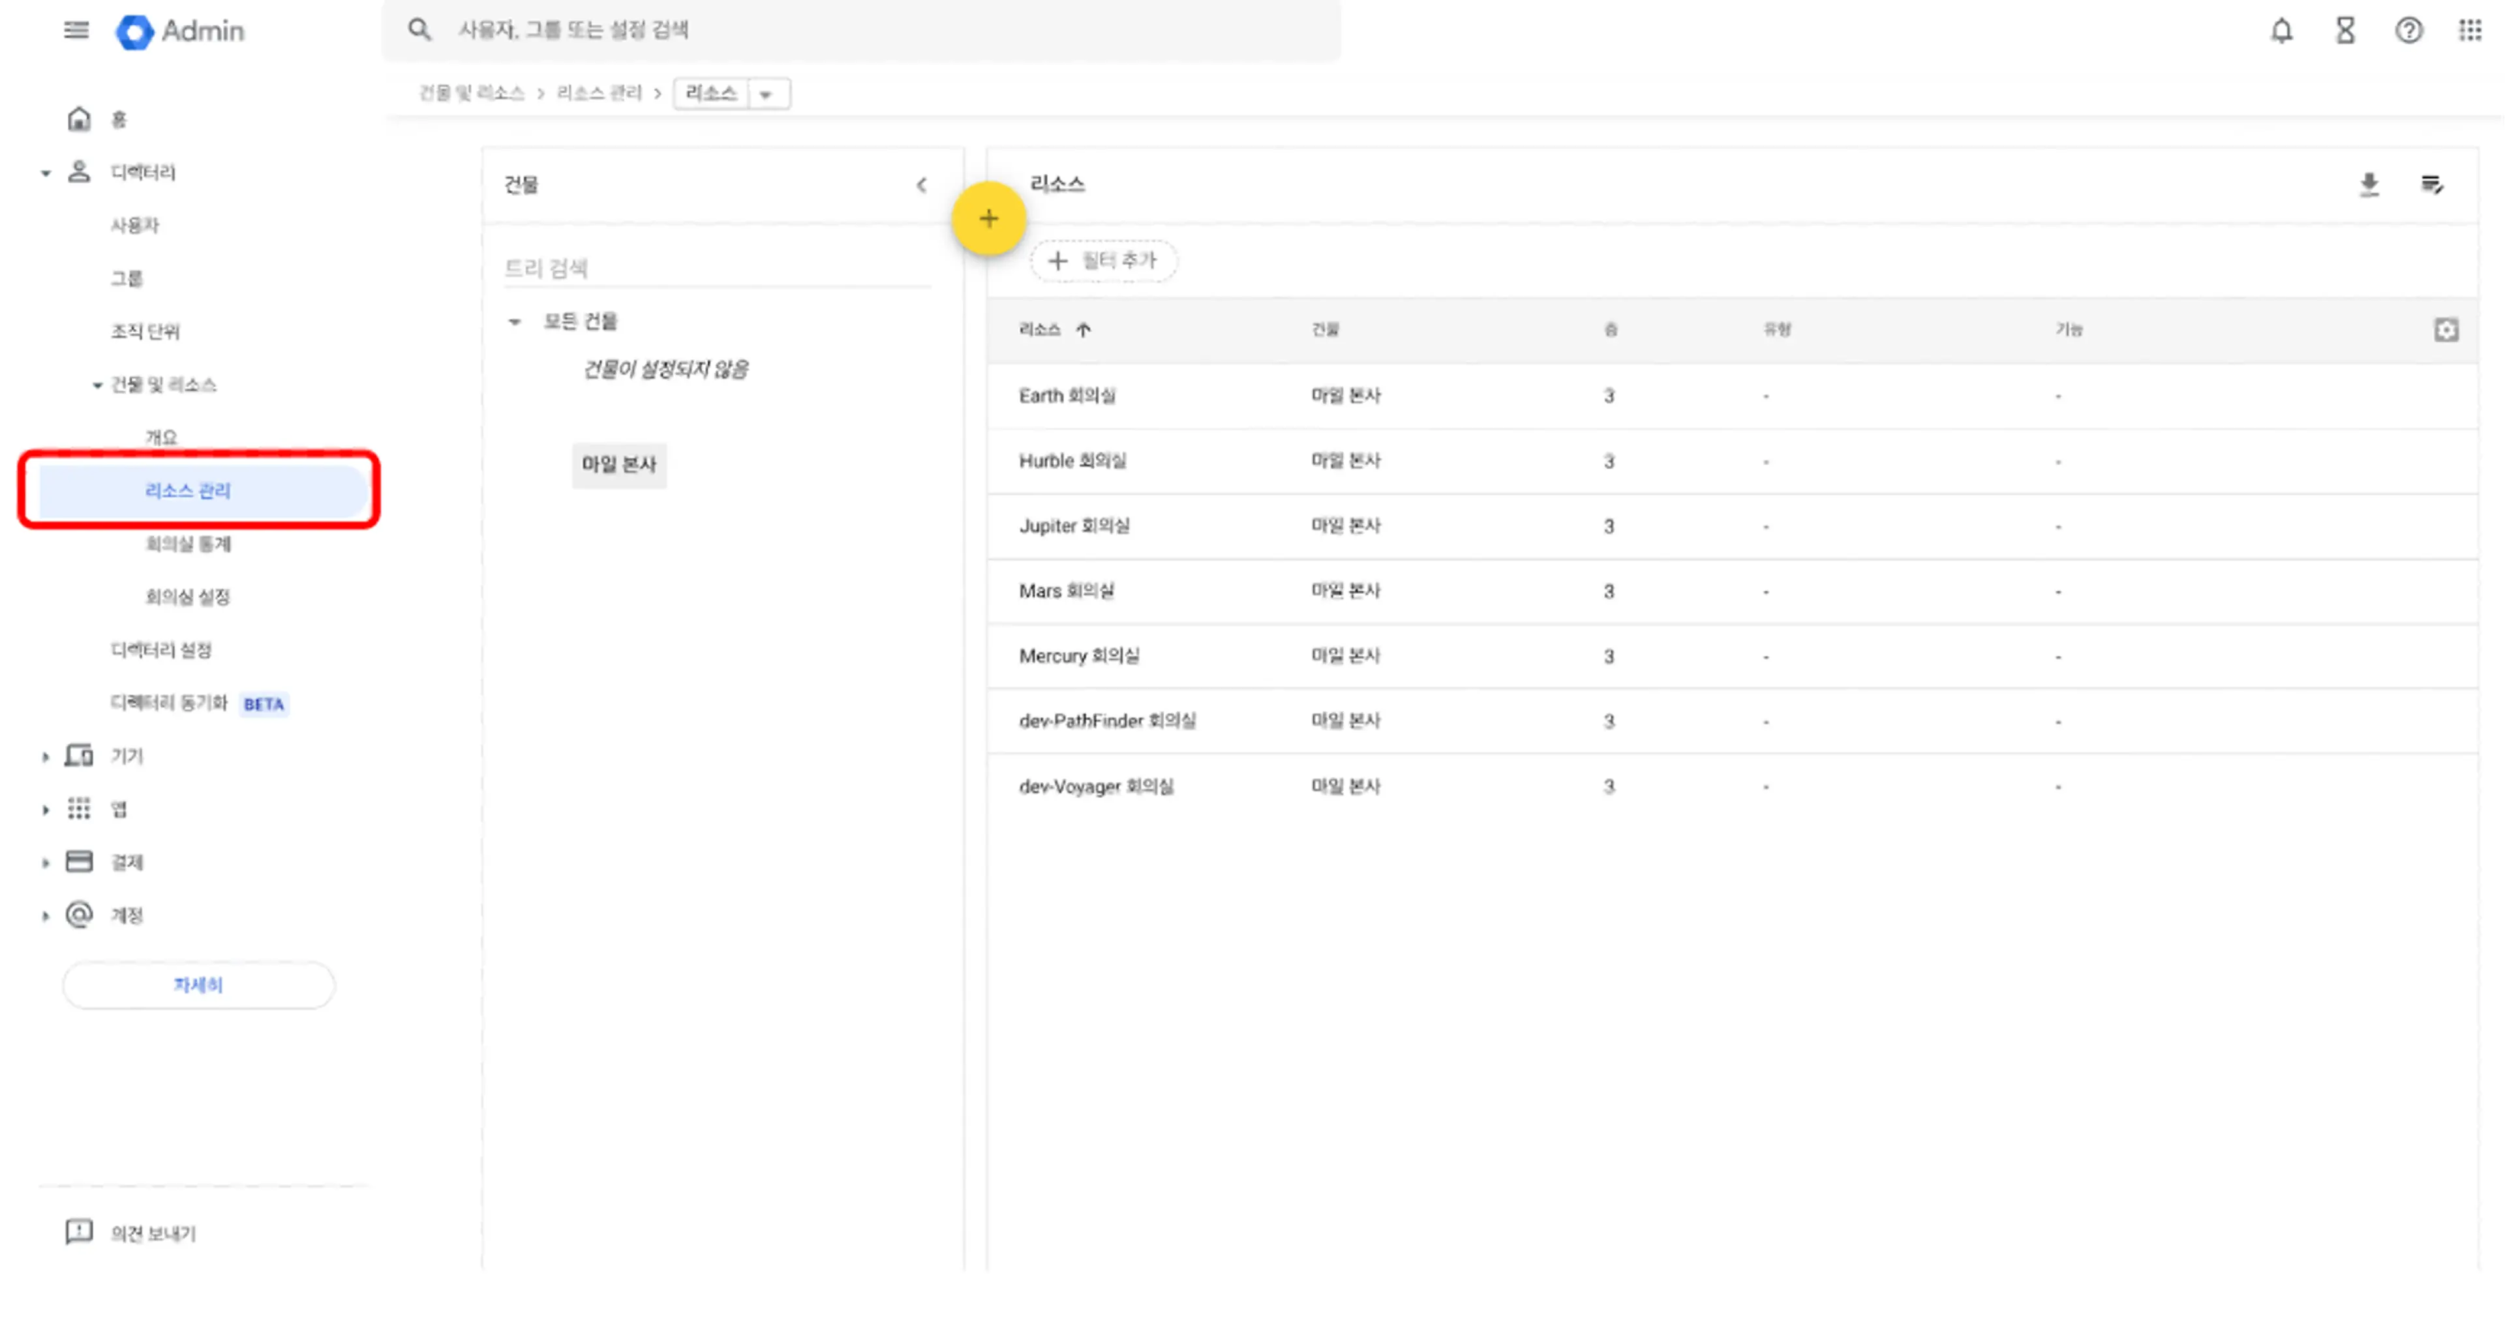Open 디렉터리 설정 in the sidebar

coord(160,650)
